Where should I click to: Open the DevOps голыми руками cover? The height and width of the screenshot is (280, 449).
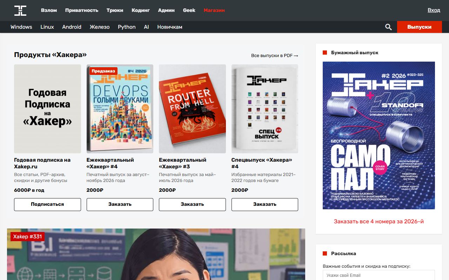120,109
